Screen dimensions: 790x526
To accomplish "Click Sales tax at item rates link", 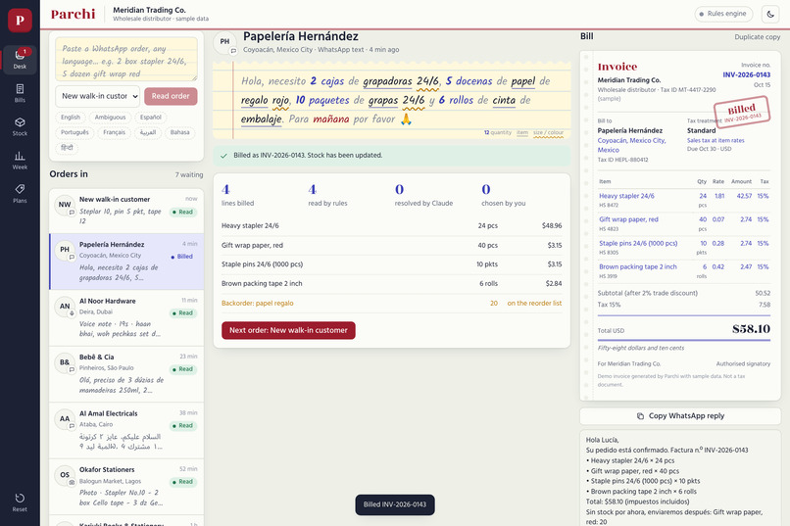I will [x=716, y=141].
